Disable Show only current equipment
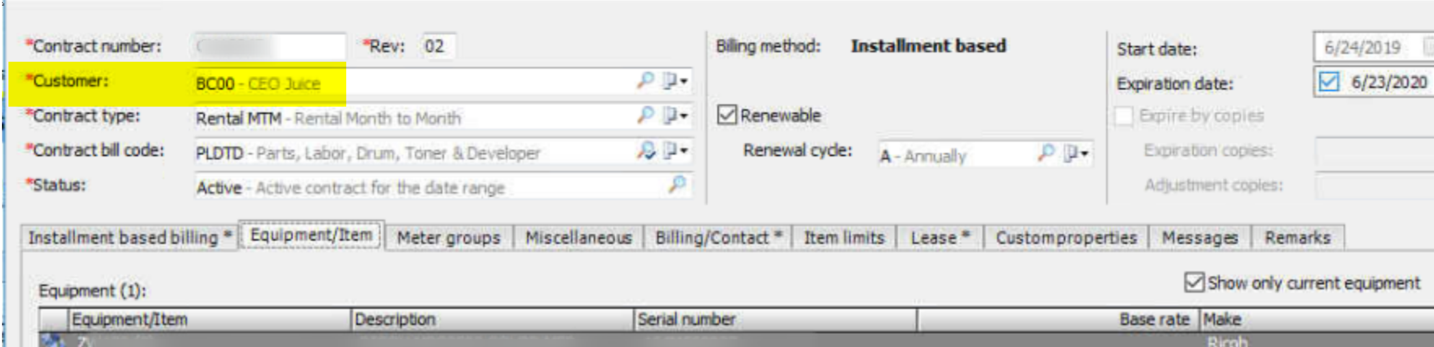 click(1194, 283)
